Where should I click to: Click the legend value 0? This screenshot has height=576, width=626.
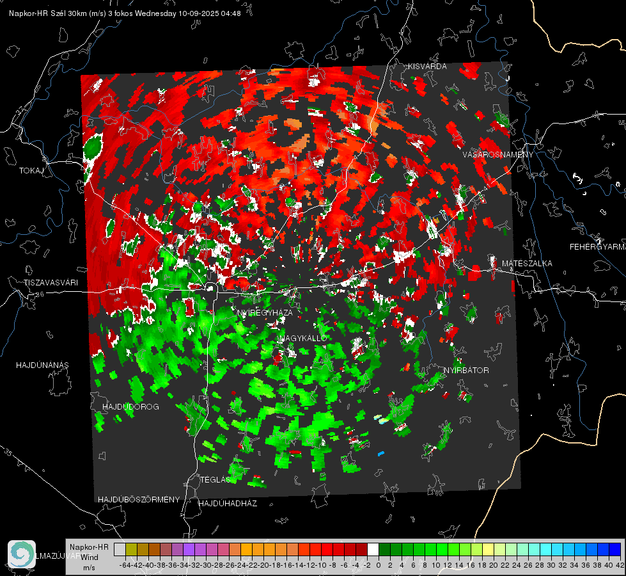point(379,565)
